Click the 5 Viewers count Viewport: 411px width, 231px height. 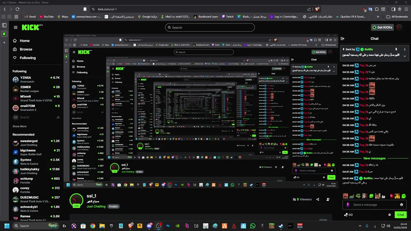coord(302,199)
